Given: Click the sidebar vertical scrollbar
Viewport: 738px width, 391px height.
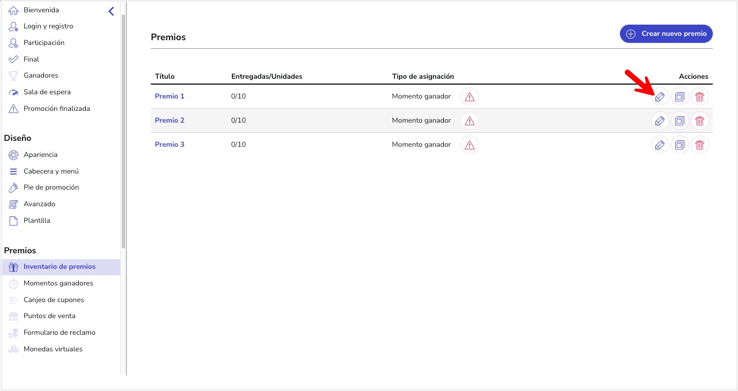Looking at the screenshot, I should tap(123, 131).
